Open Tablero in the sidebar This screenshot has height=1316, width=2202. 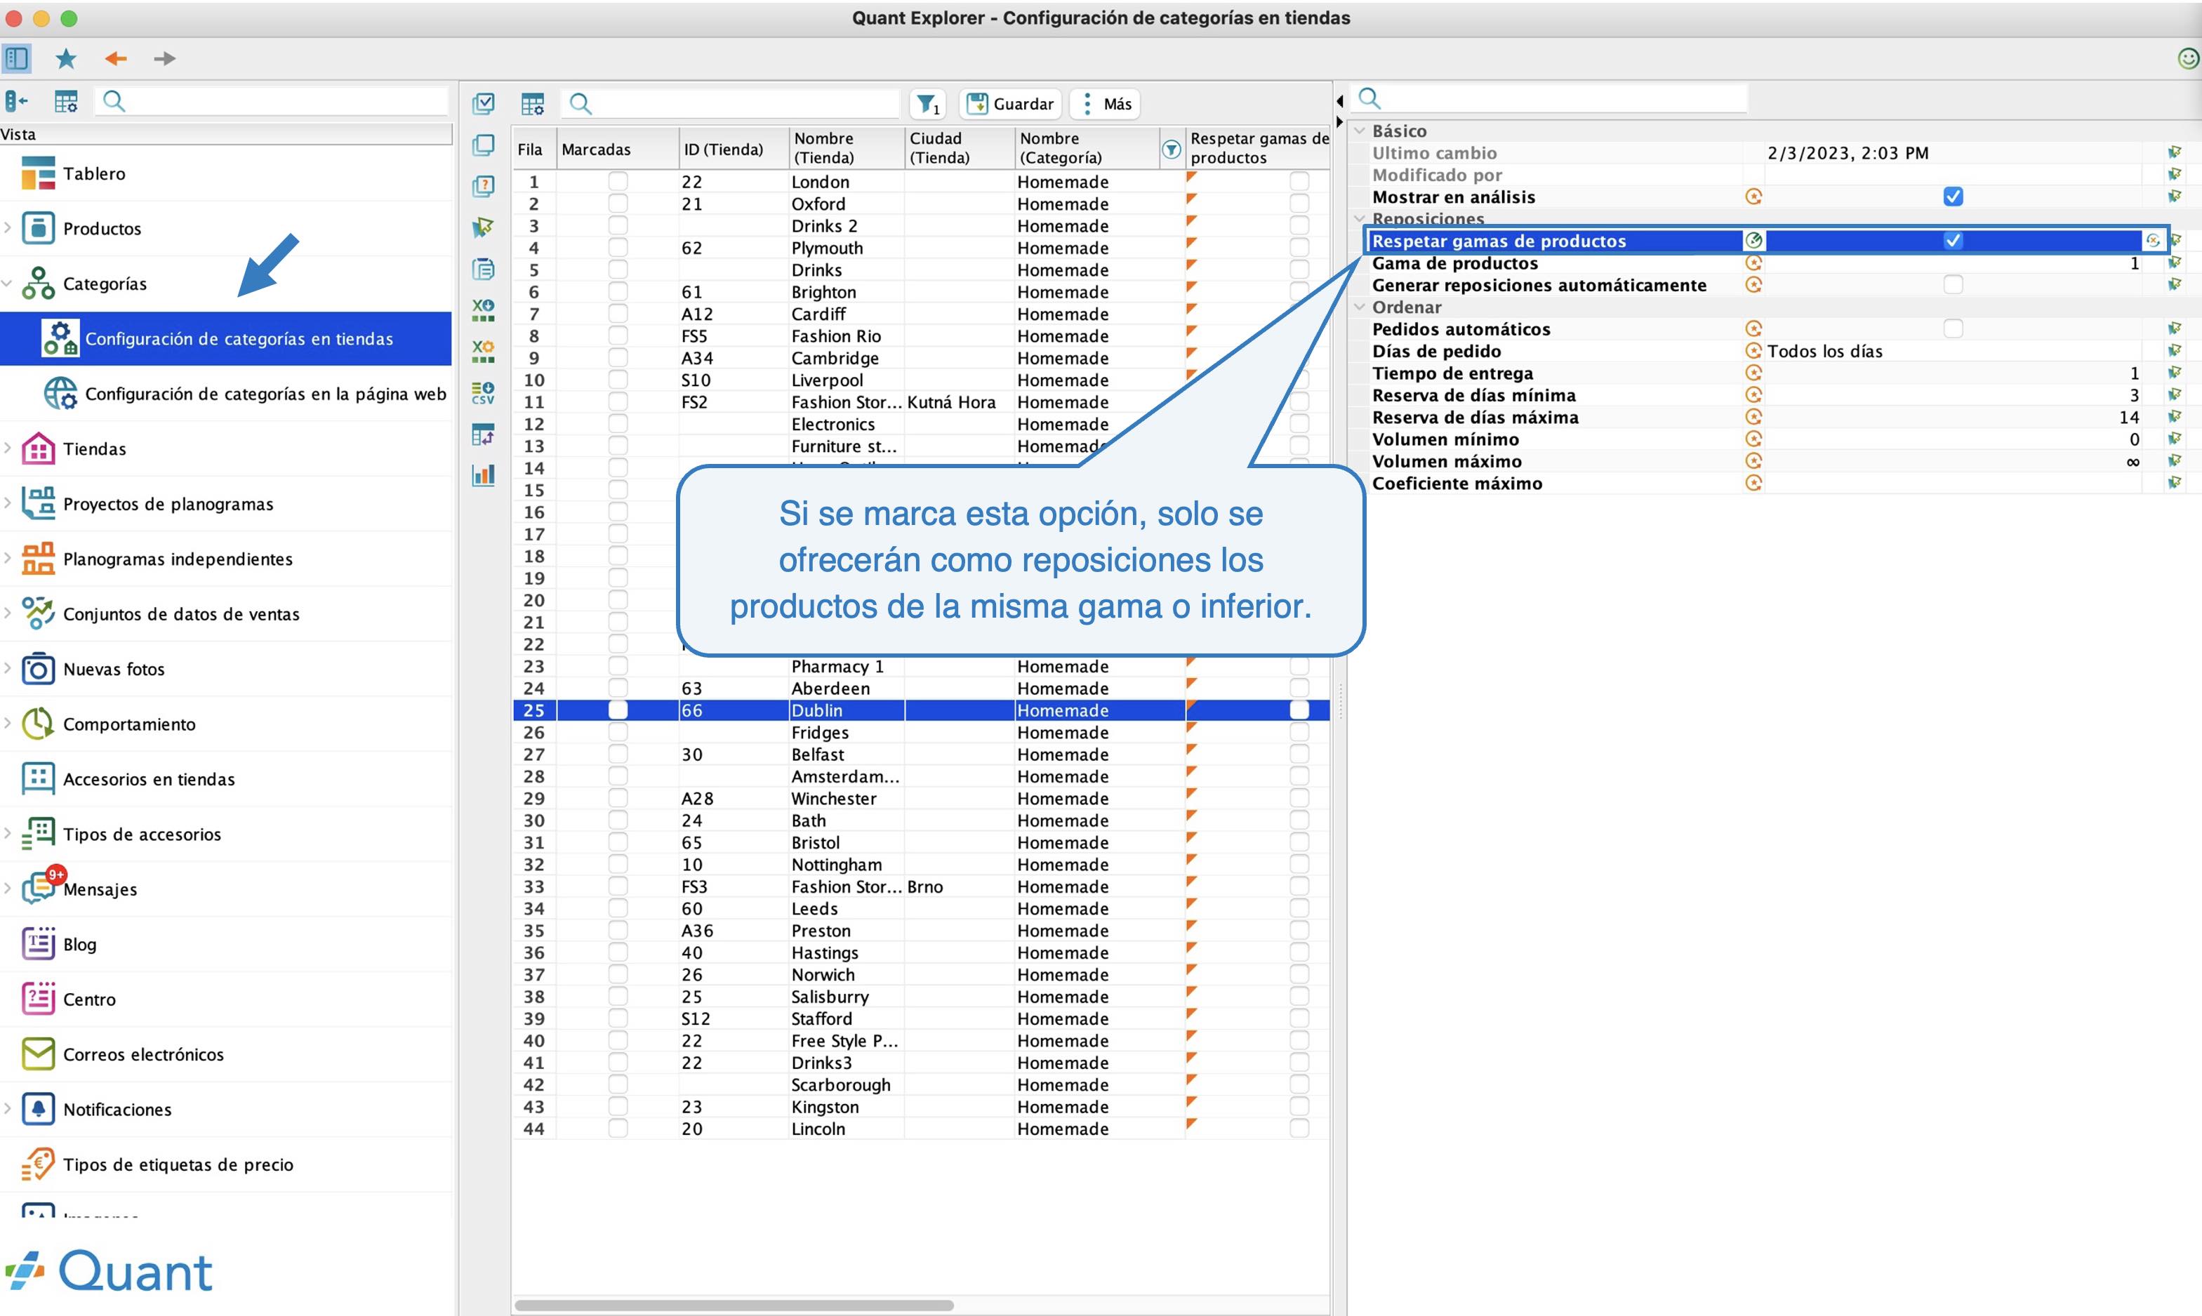point(226,174)
